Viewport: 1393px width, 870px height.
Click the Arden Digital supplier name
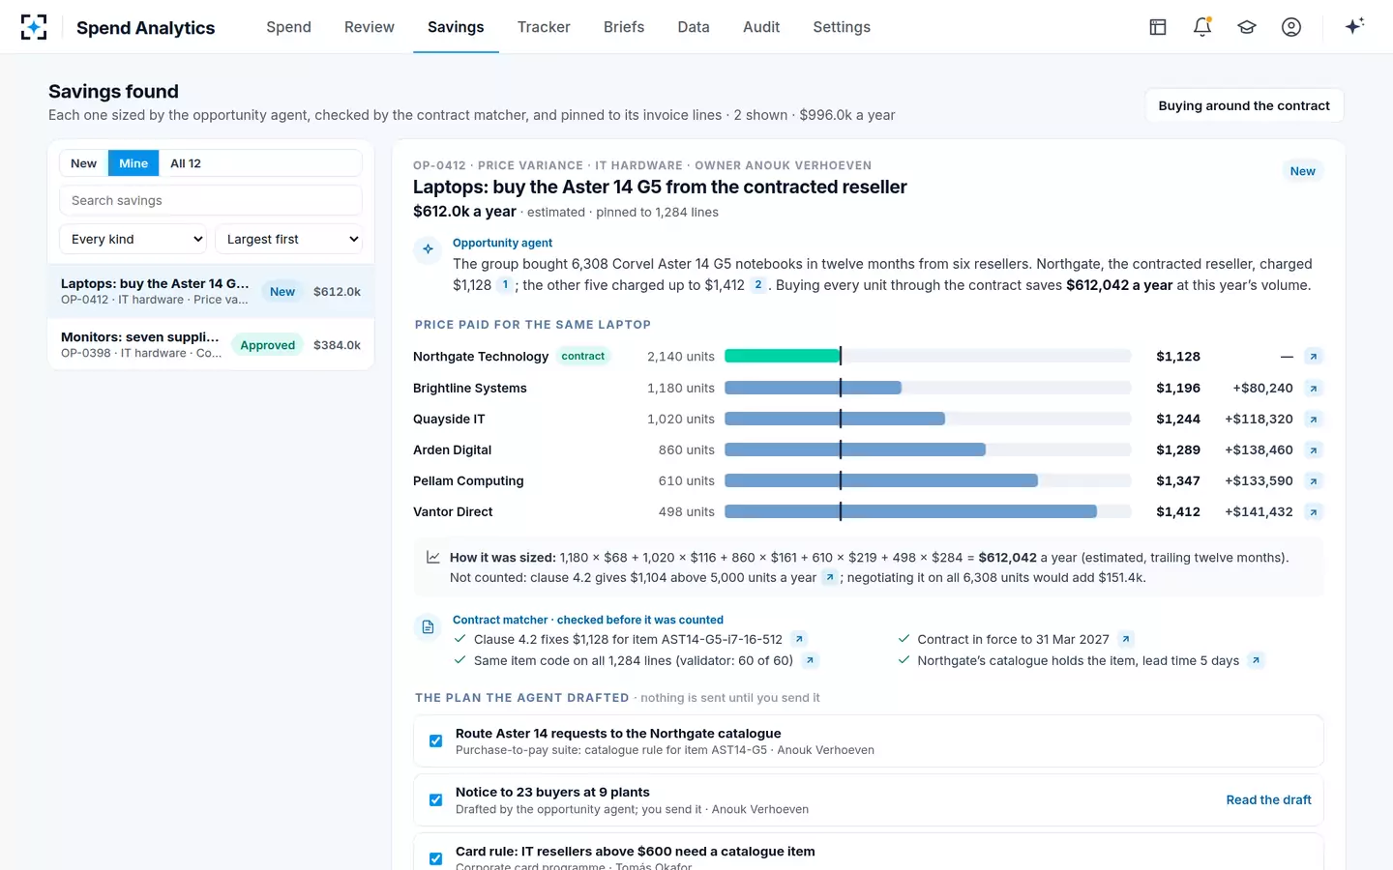coord(453,450)
